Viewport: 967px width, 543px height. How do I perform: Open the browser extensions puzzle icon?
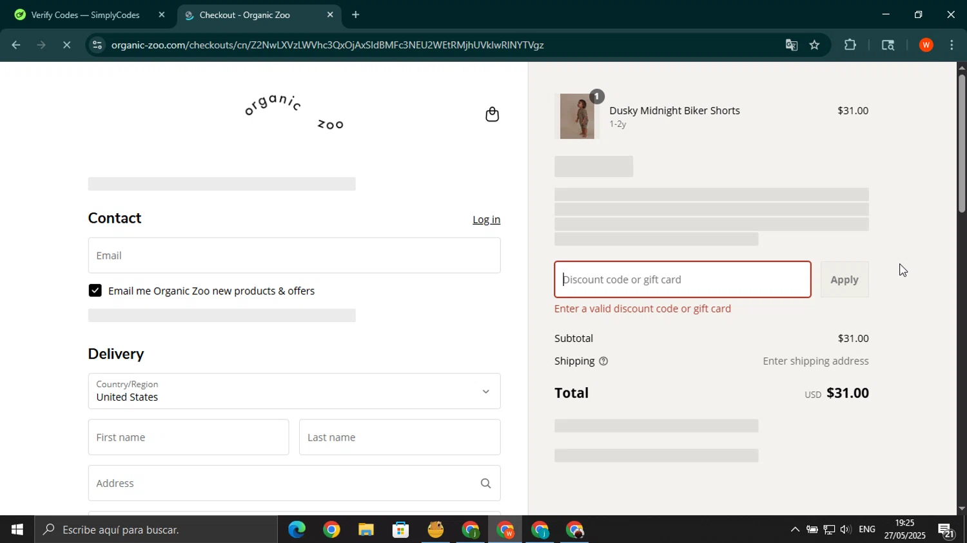tap(850, 45)
